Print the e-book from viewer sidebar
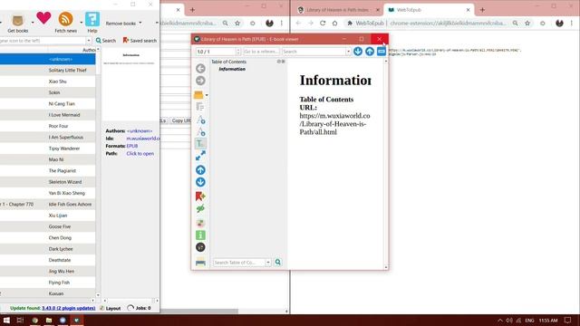 (200, 263)
